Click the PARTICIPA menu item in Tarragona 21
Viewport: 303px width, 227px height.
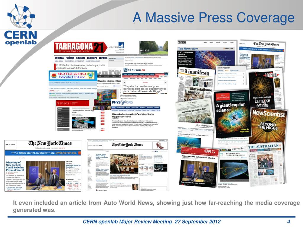tap(92, 58)
